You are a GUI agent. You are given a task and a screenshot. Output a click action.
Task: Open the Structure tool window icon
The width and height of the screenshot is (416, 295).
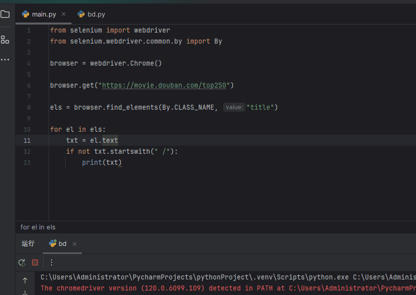(x=6, y=40)
